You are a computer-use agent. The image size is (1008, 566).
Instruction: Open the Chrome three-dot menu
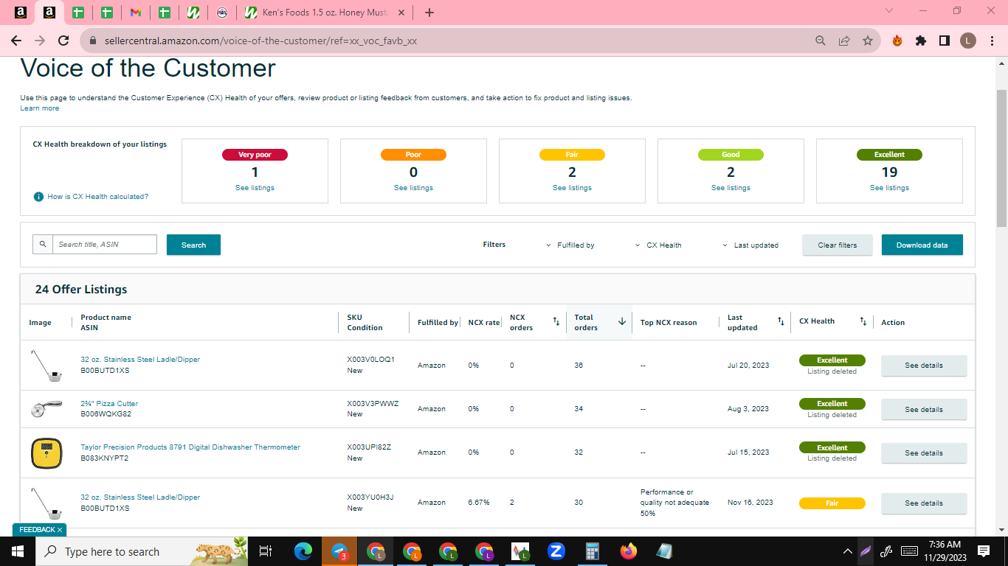991,41
